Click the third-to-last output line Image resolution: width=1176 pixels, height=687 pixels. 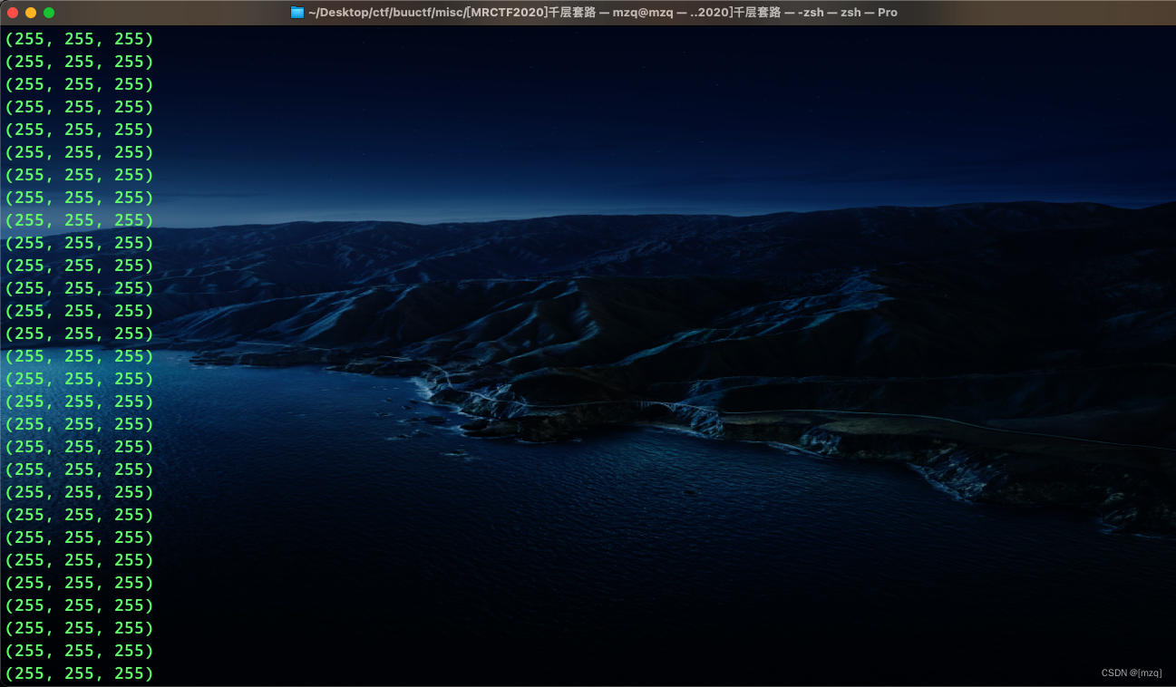tap(79, 628)
